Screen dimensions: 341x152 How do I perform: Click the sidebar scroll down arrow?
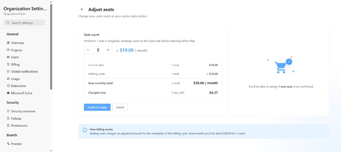coord(51,150)
